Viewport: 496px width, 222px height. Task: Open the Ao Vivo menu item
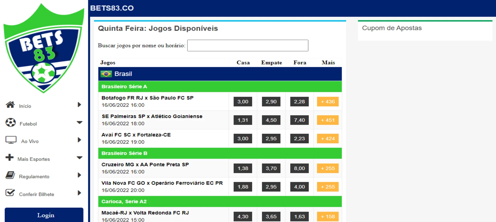(x=30, y=141)
